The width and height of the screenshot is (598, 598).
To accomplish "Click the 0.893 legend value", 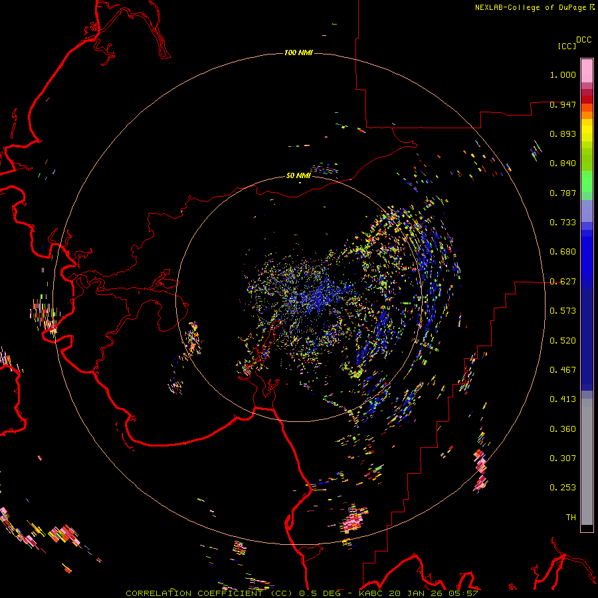I will (563, 134).
